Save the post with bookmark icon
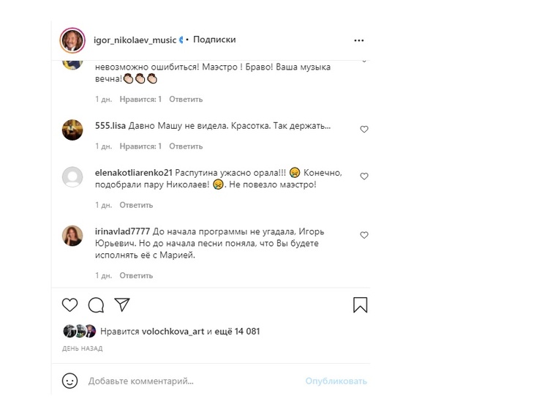The width and height of the screenshot is (534, 418). tap(360, 305)
